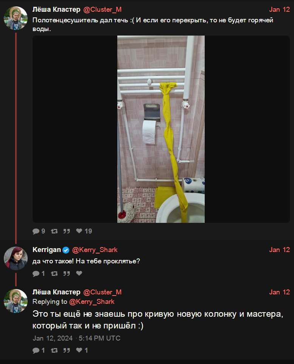Open the Jan 12, 2024 5:14 PM timestamp
The image size is (294, 364).
pos(76,338)
